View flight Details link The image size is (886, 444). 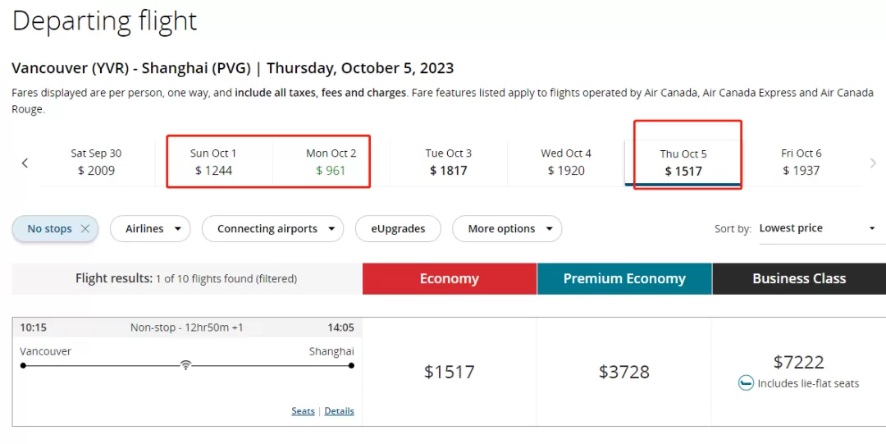339,411
